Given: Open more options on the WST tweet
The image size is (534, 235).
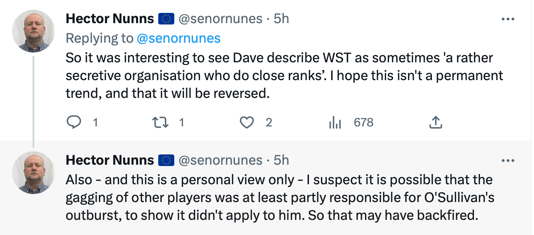Looking at the screenshot, I should pos(508,19).
